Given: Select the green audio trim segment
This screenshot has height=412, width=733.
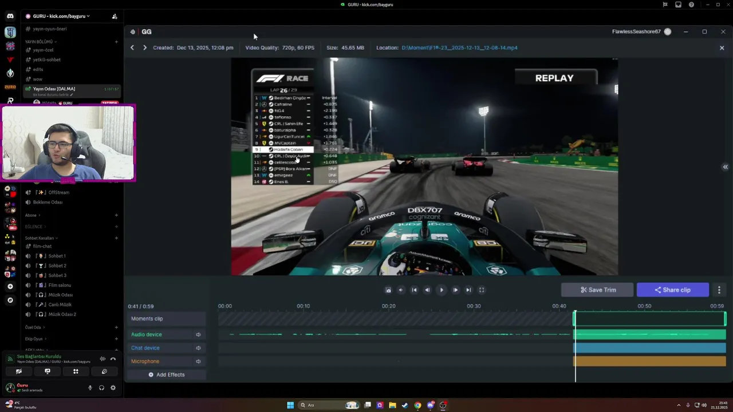Looking at the screenshot, I should point(650,334).
